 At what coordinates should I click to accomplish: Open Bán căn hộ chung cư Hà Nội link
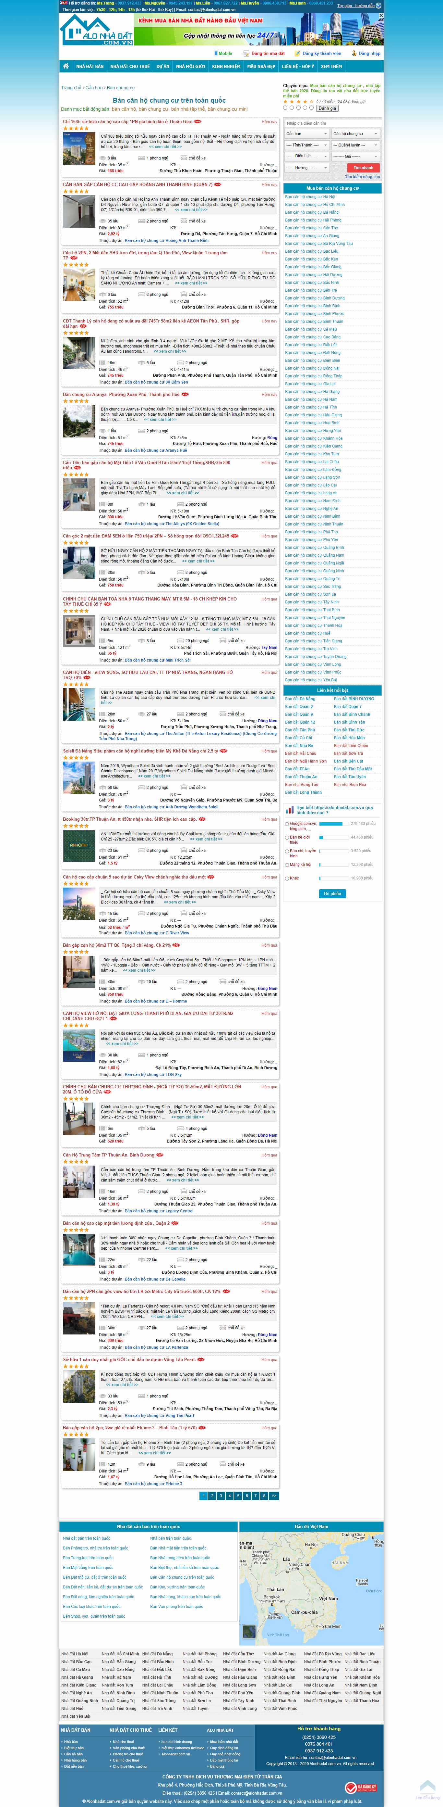coord(310,196)
